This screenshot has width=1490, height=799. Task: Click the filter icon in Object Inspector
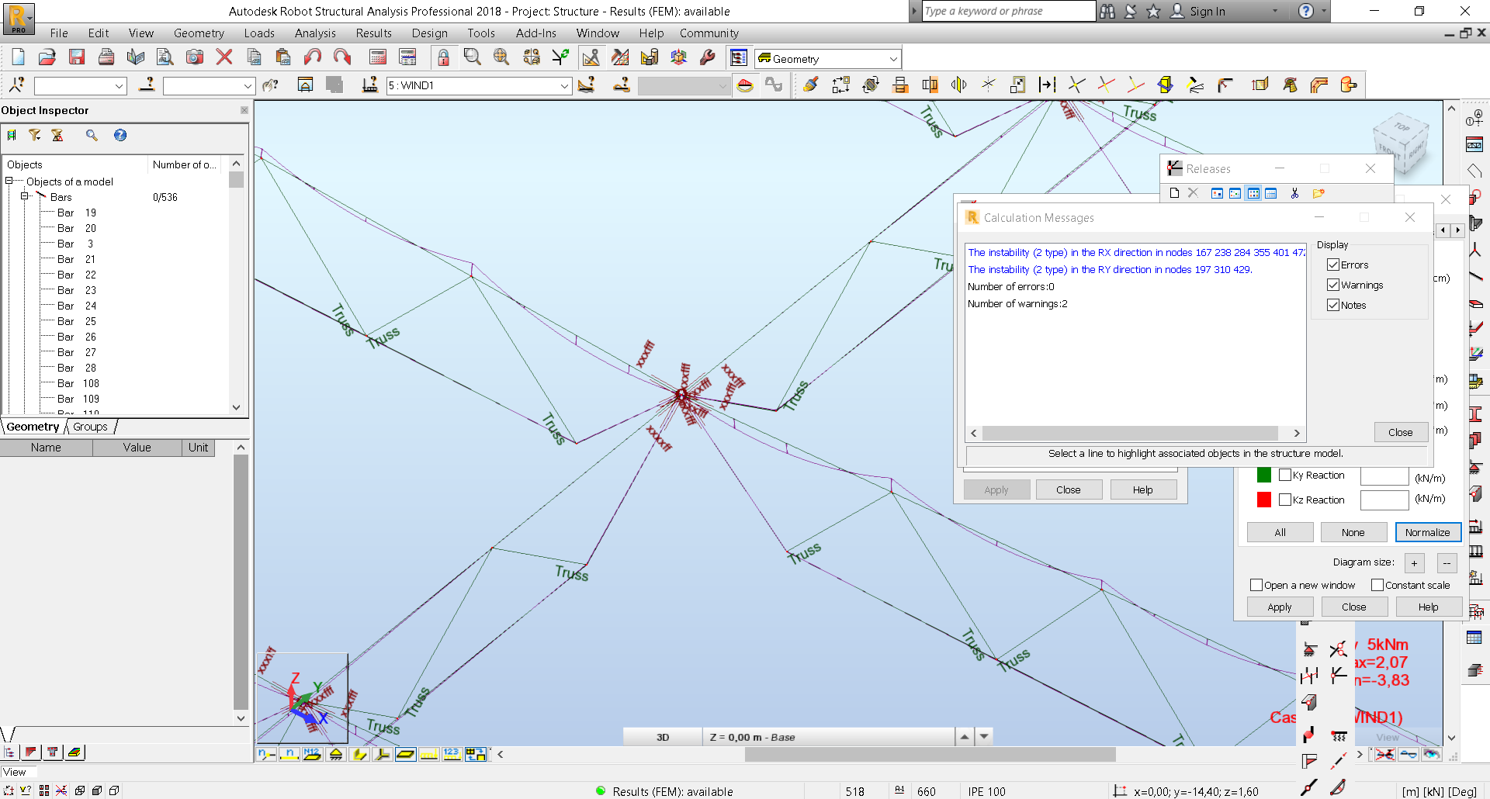(35, 135)
